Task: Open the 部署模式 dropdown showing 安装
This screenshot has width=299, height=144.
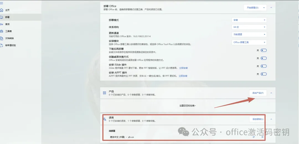Action: click(x=249, y=20)
